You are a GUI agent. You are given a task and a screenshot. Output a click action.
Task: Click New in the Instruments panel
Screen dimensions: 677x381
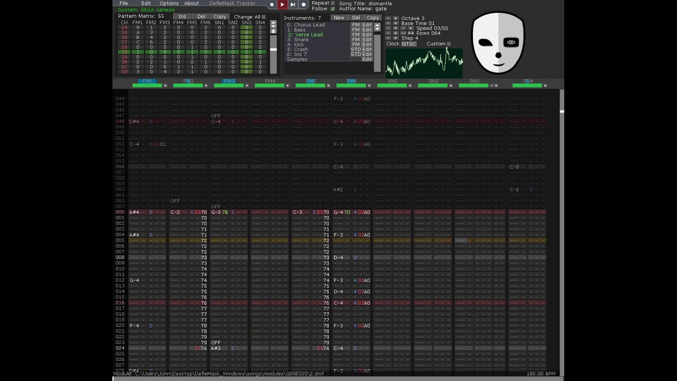pos(338,17)
